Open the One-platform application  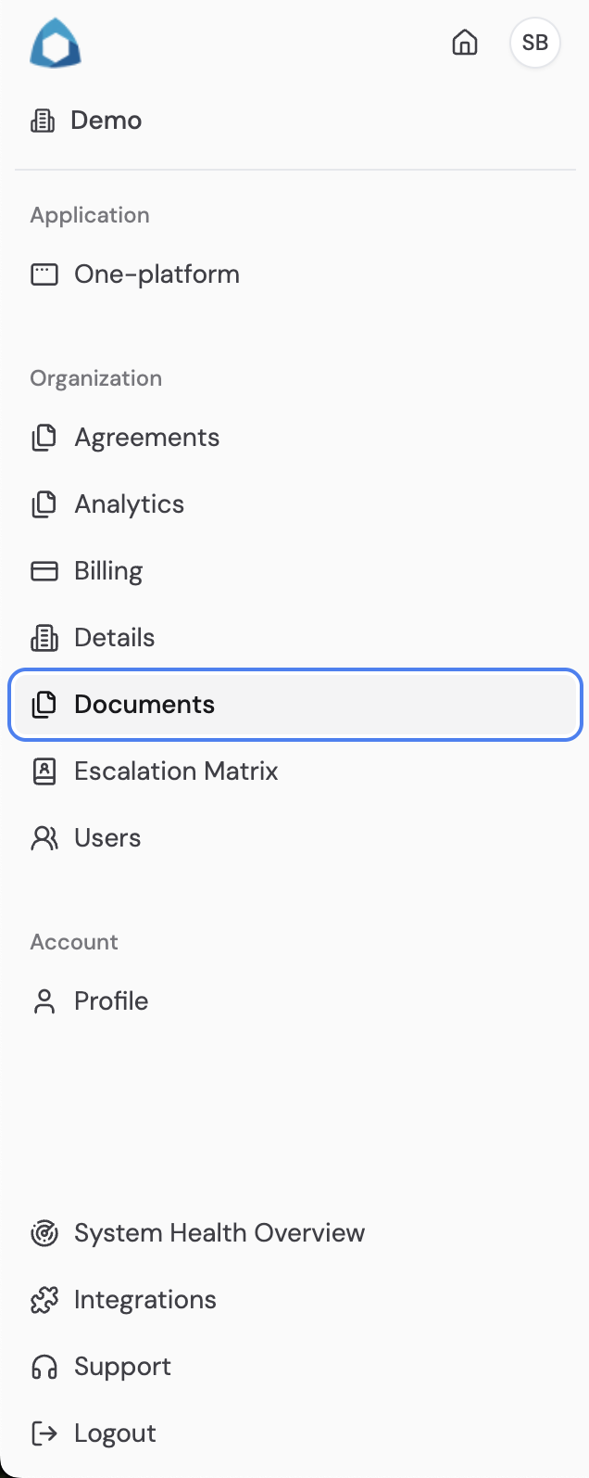point(157,274)
